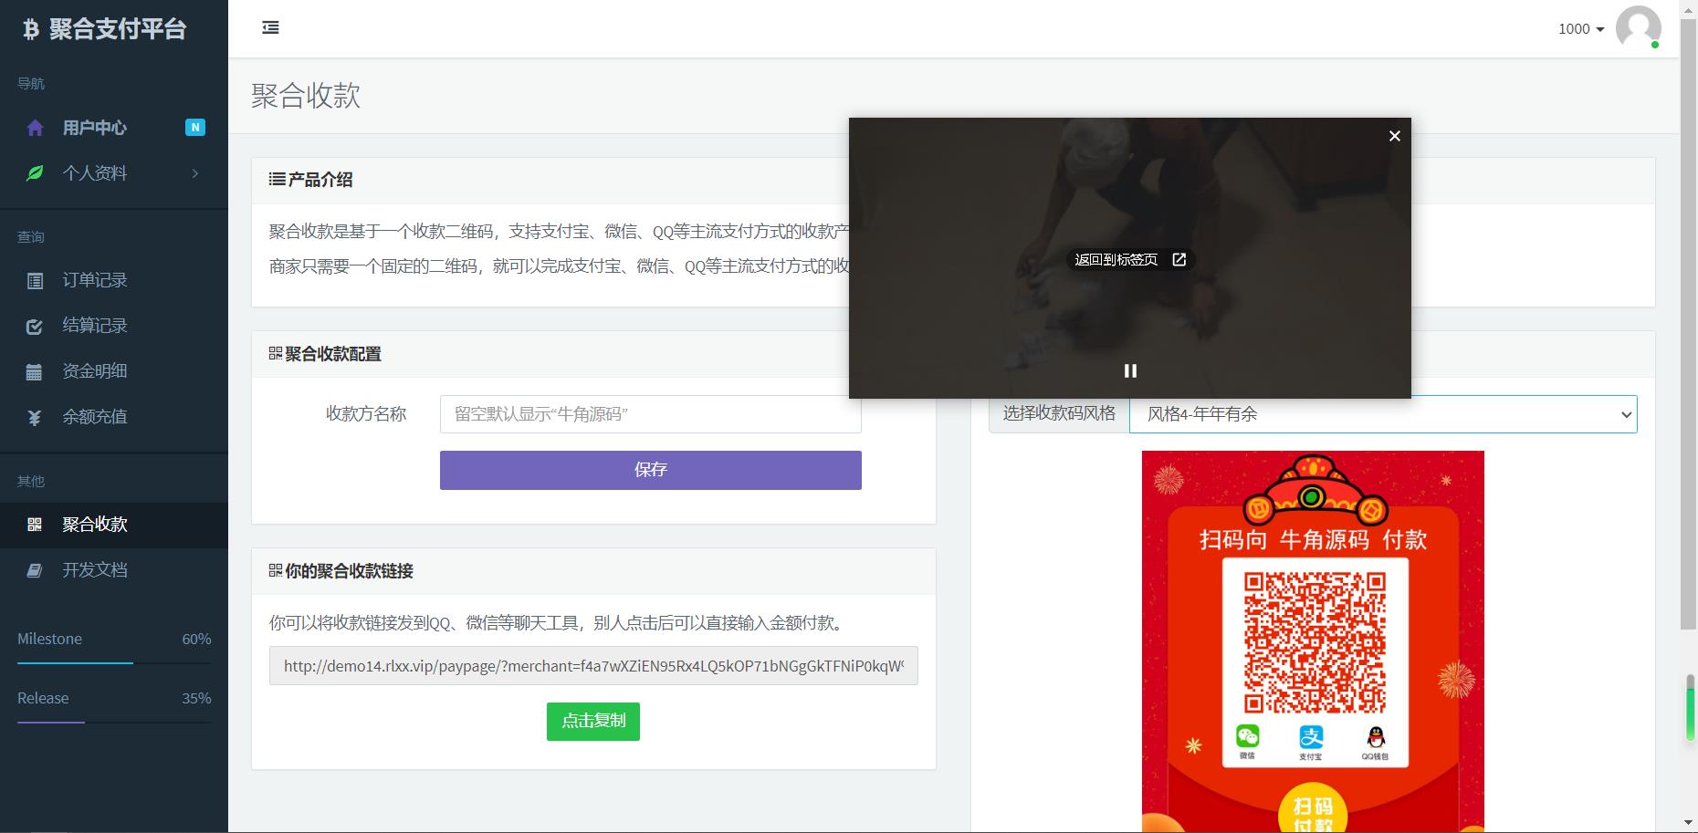Click the Alipay icon on the QR poster
The image size is (1698, 833).
1311,736
